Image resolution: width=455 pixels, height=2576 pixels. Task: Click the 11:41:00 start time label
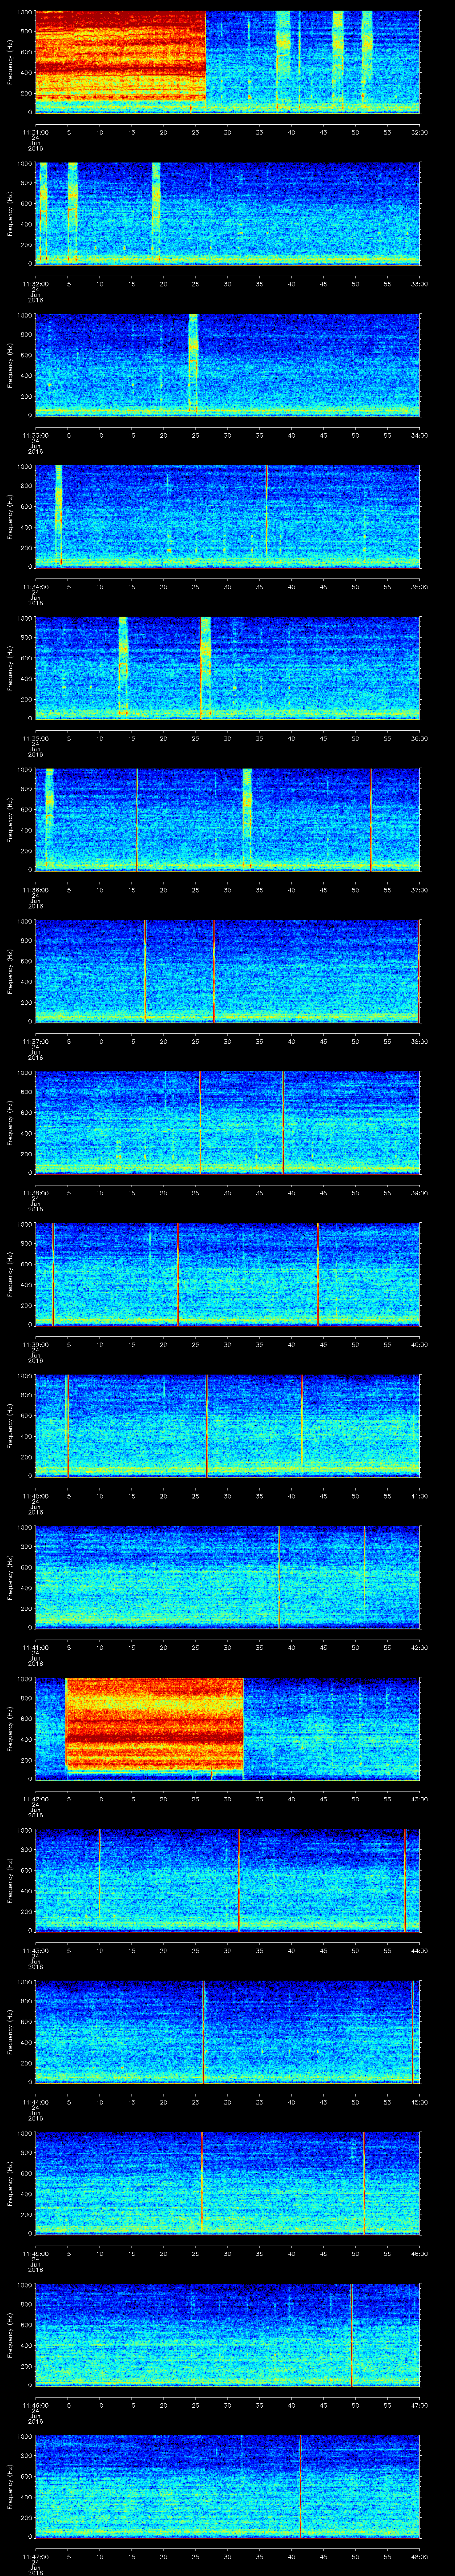(35, 1647)
